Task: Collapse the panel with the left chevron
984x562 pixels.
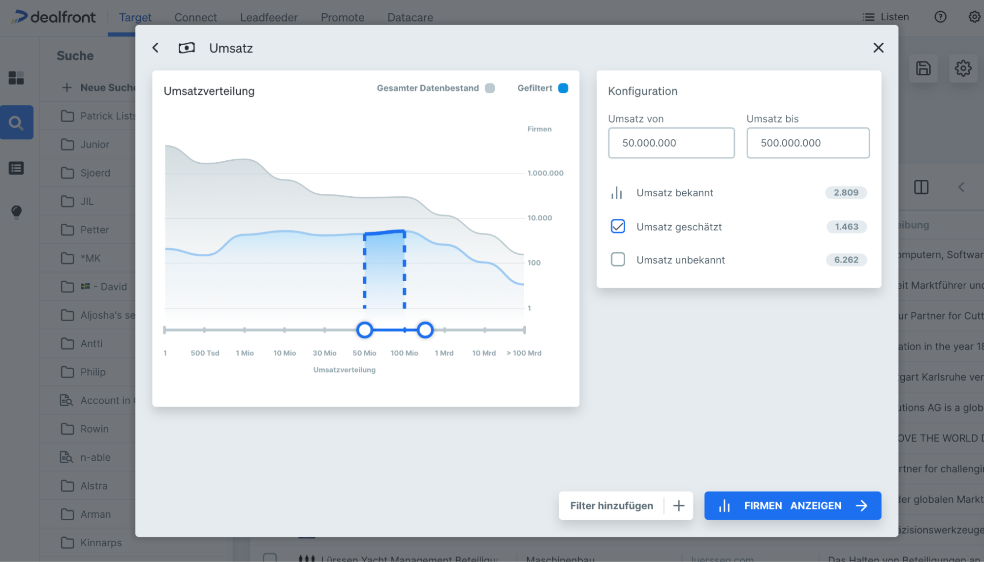Action: point(961,187)
